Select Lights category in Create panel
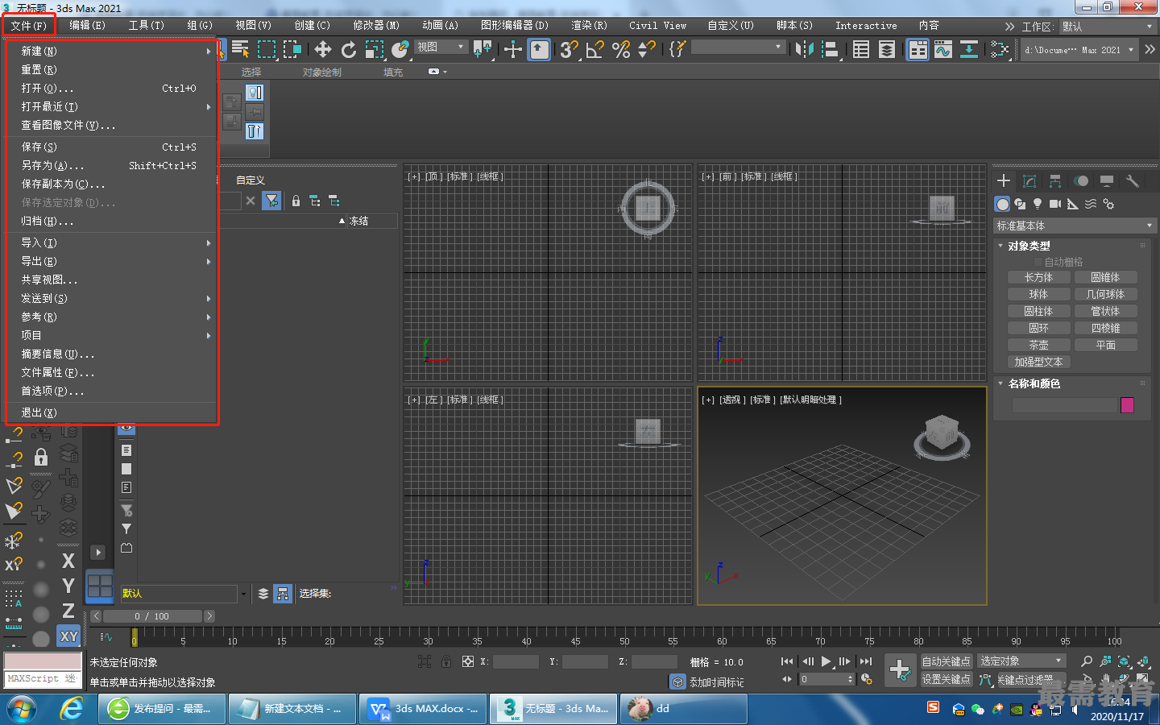 click(x=1038, y=204)
